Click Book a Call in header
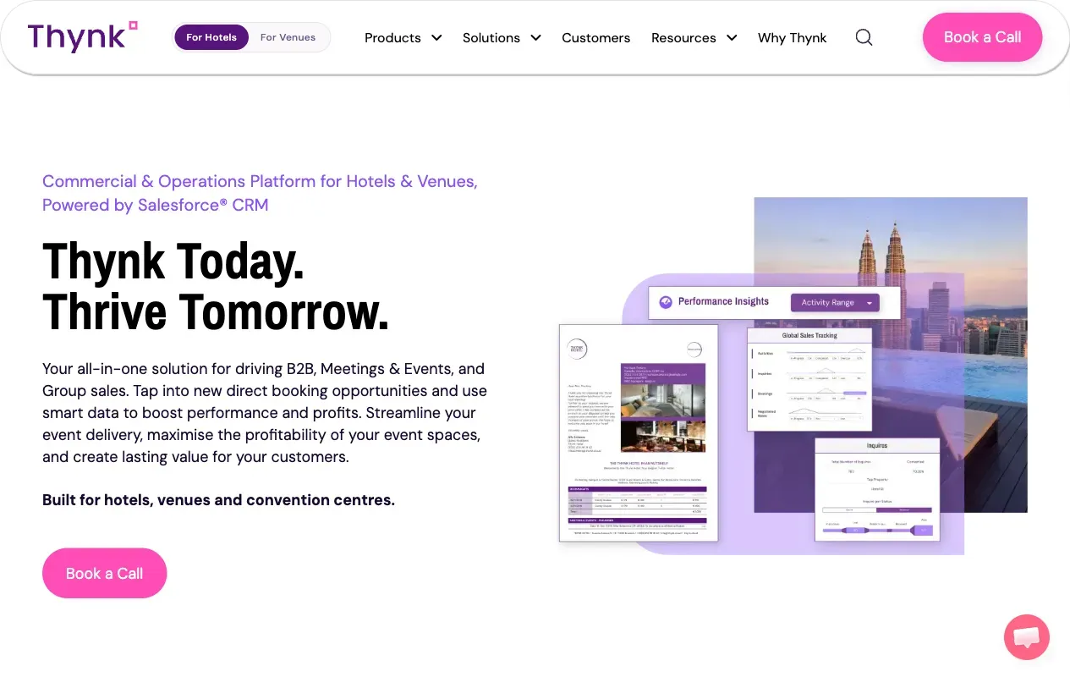The height and width of the screenshot is (677, 1070). [x=982, y=37]
